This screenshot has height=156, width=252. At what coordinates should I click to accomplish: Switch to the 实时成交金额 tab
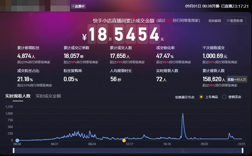pos(48,96)
